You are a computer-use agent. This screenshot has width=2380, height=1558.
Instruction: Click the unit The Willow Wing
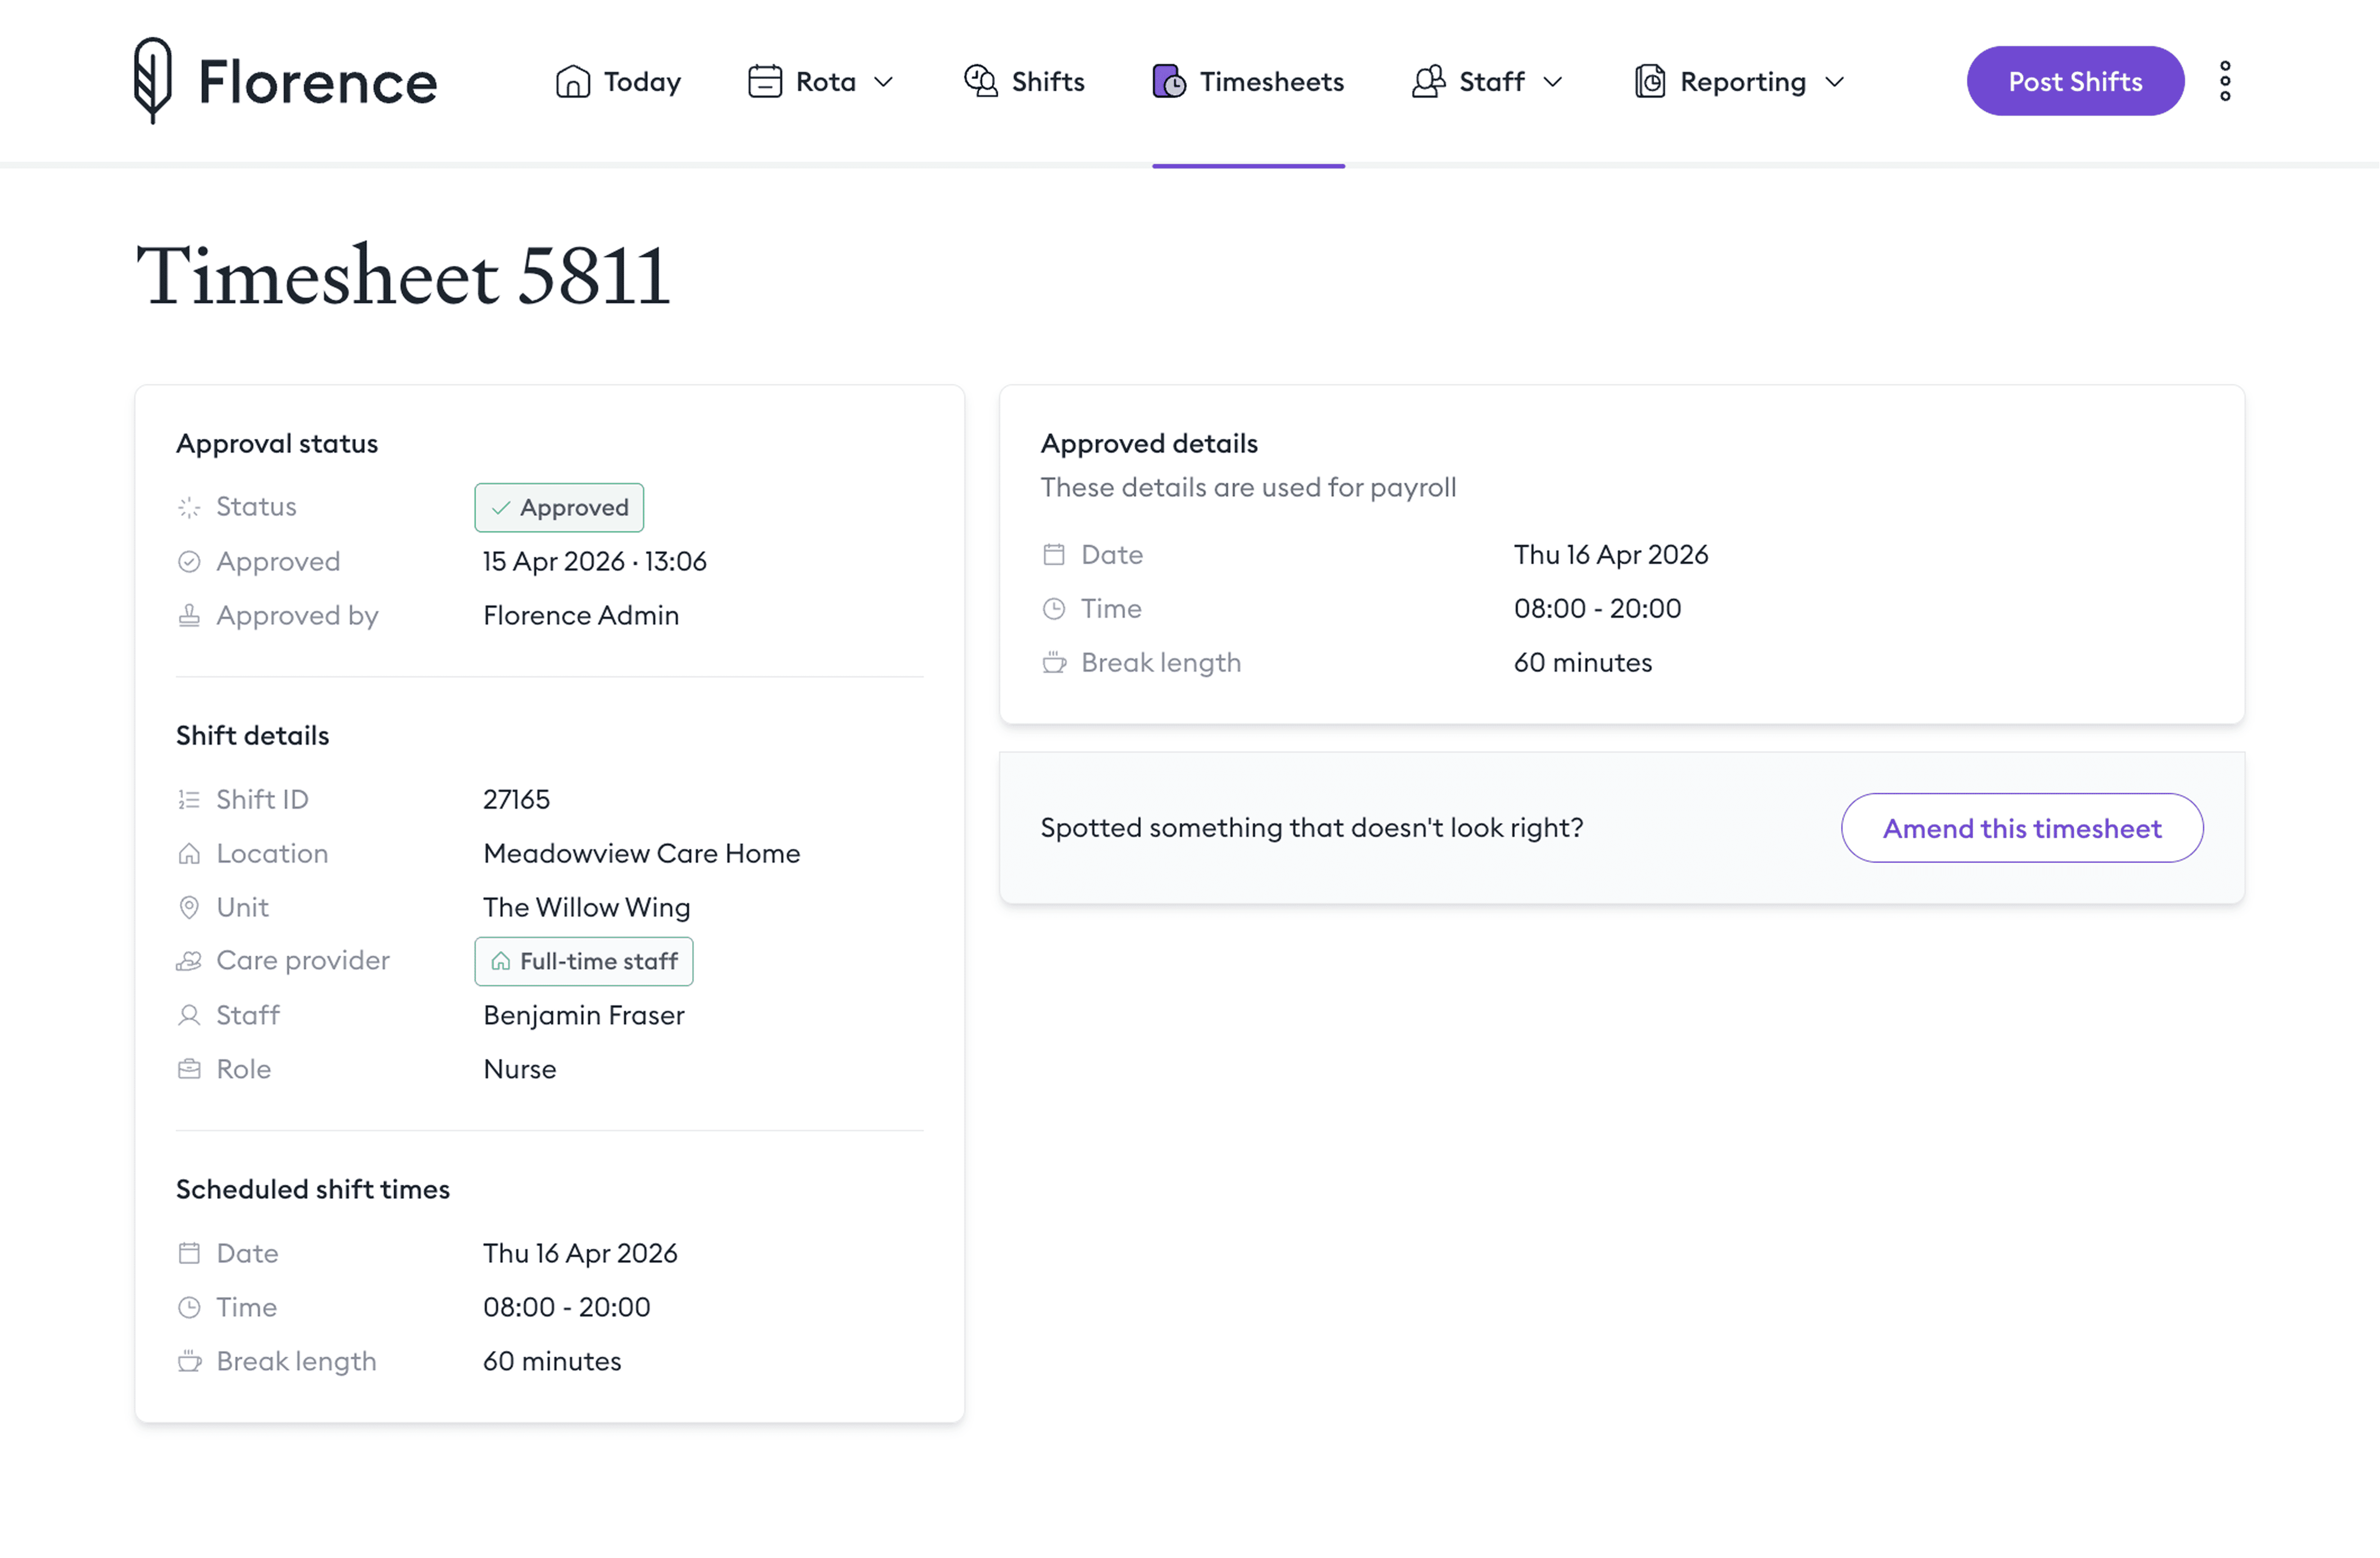point(587,907)
